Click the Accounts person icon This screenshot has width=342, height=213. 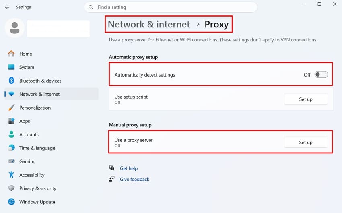tap(11, 134)
